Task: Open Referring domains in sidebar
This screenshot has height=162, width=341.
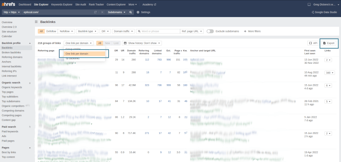Action: tap(12, 57)
